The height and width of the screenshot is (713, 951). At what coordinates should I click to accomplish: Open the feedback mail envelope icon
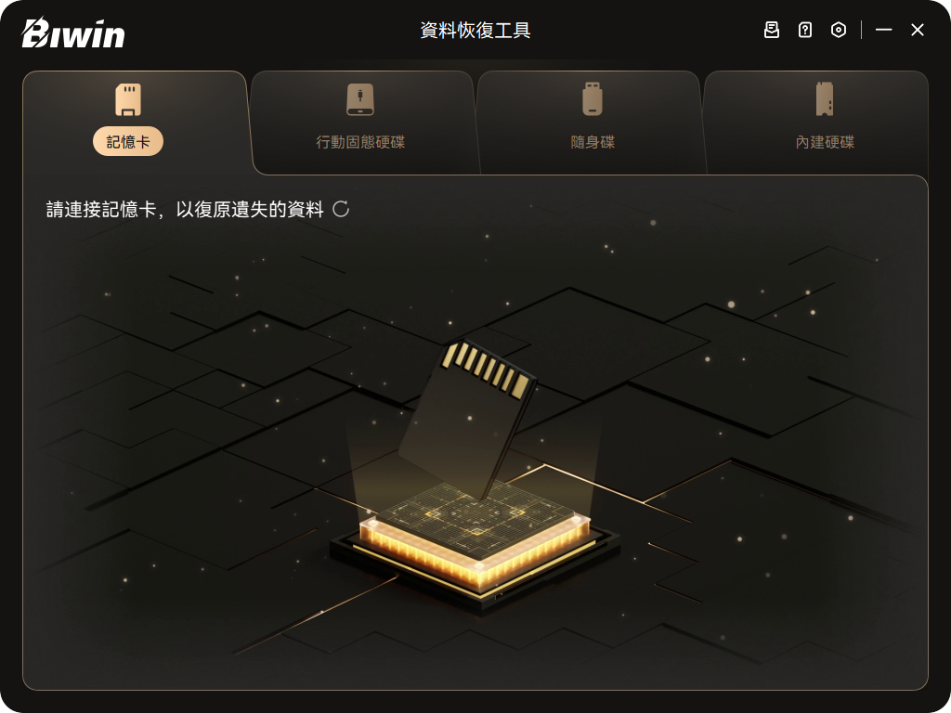click(771, 30)
